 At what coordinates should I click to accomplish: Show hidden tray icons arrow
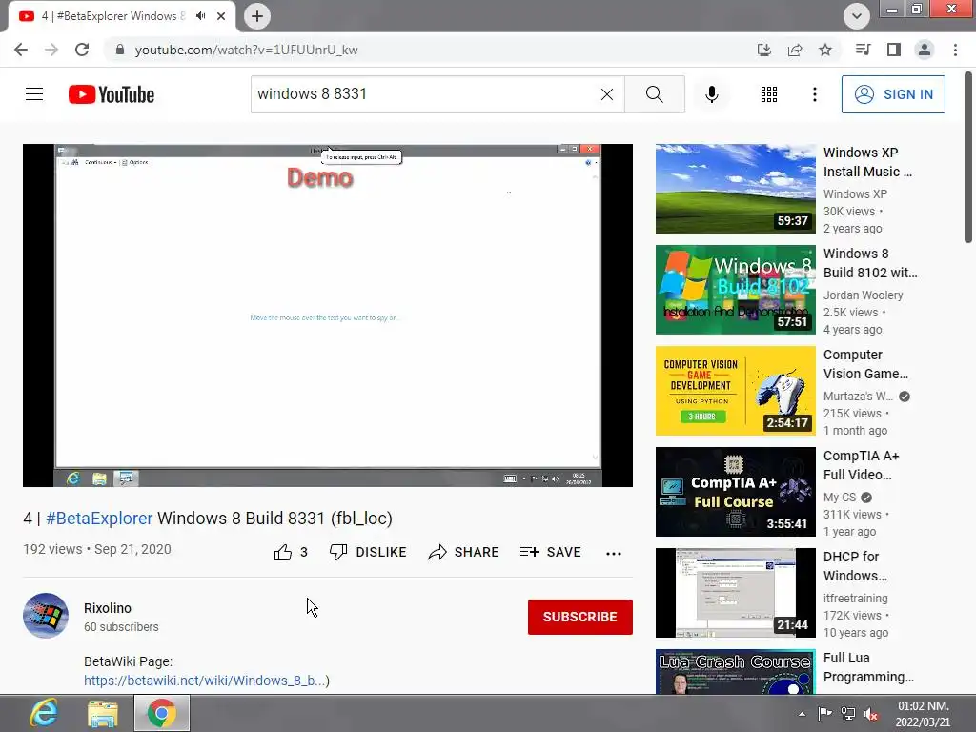(802, 714)
